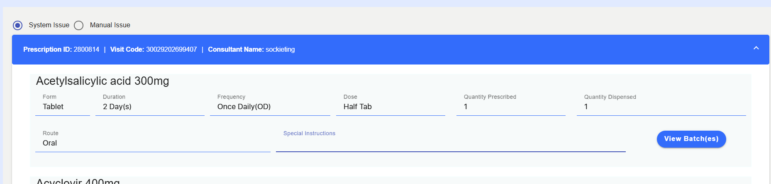
Task: Click the Quantity Prescribed field
Action: (511, 107)
